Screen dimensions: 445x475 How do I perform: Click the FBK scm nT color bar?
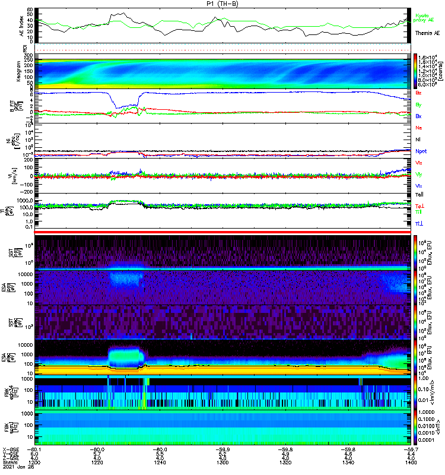(415, 427)
